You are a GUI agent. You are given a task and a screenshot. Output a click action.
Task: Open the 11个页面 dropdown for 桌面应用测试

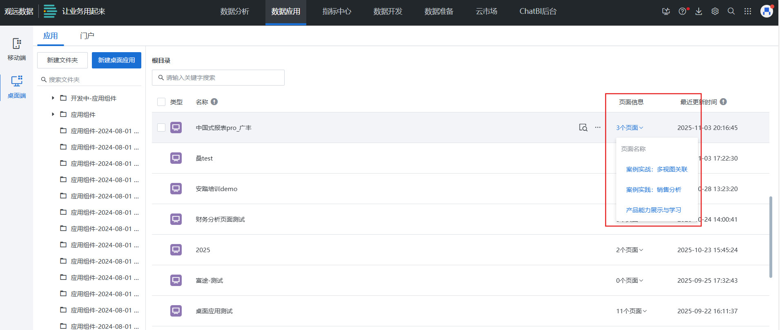[x=631, y=311]
